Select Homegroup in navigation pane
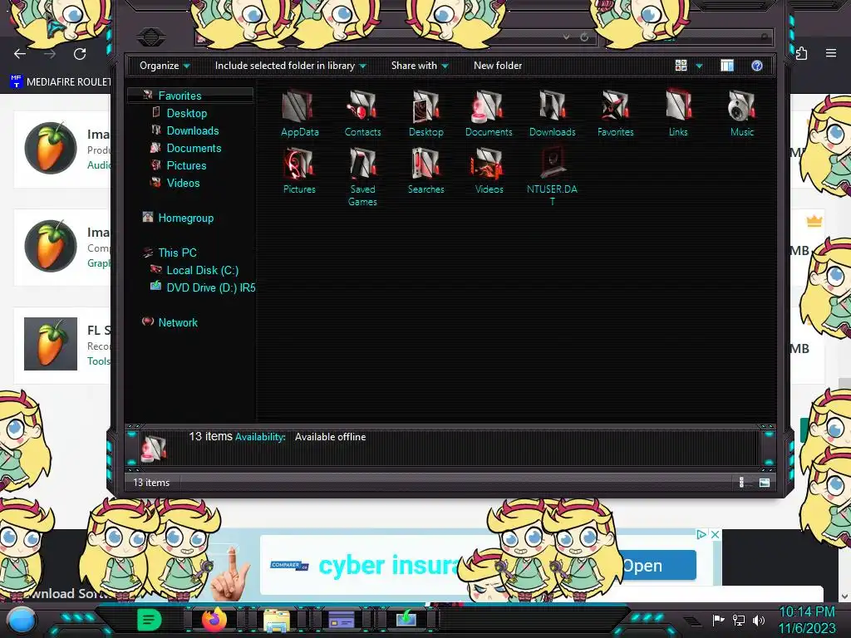Screen dimensions: 851x638 pos(185,218)
